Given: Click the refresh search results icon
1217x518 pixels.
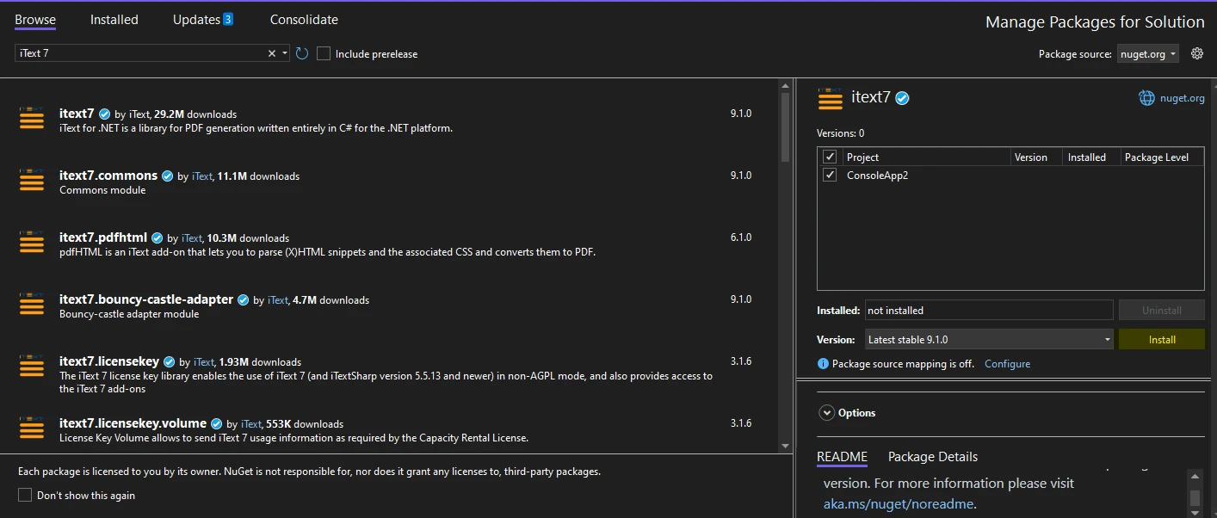Looking at the screenshot, I should click(302, 53).
